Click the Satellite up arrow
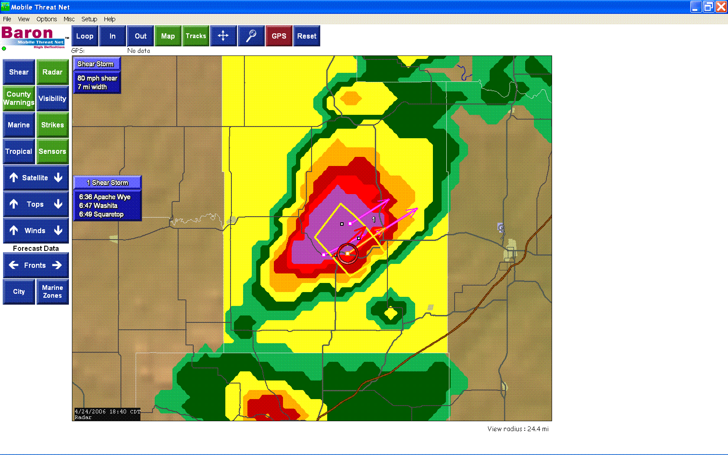The image size is (728, 455). tap(14, 178)
